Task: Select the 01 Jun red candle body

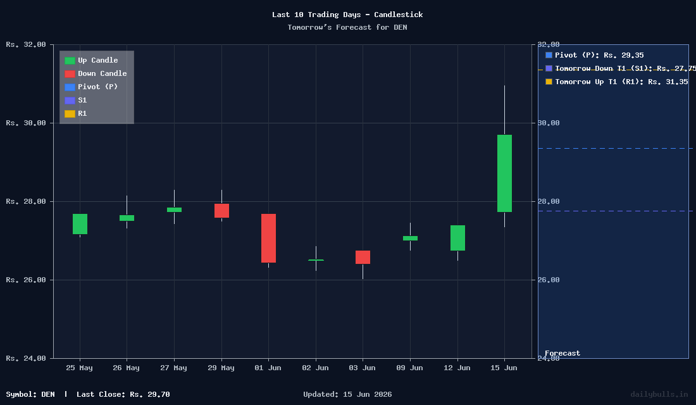Action: point(268,238)
